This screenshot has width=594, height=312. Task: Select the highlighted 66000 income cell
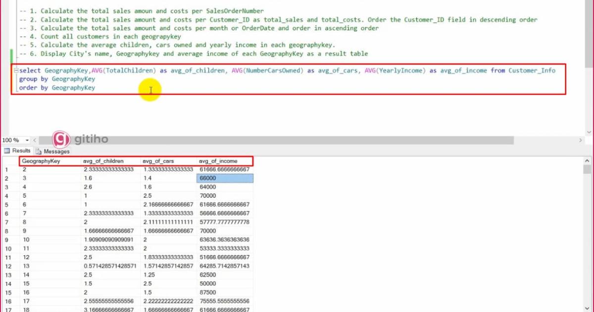225,178
